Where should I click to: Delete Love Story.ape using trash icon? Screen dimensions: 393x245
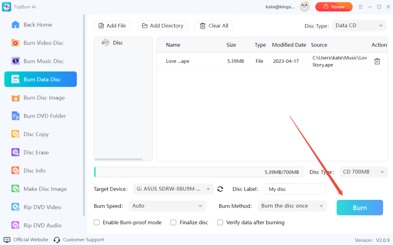(x=377, y=61)
